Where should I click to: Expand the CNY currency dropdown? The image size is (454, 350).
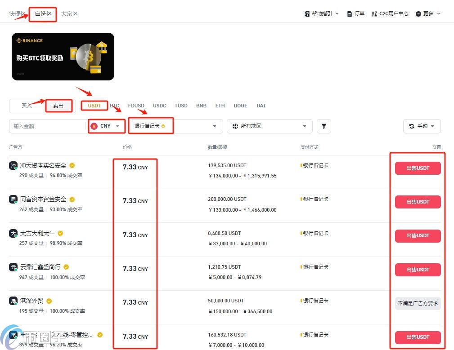(x=117, y=126)
